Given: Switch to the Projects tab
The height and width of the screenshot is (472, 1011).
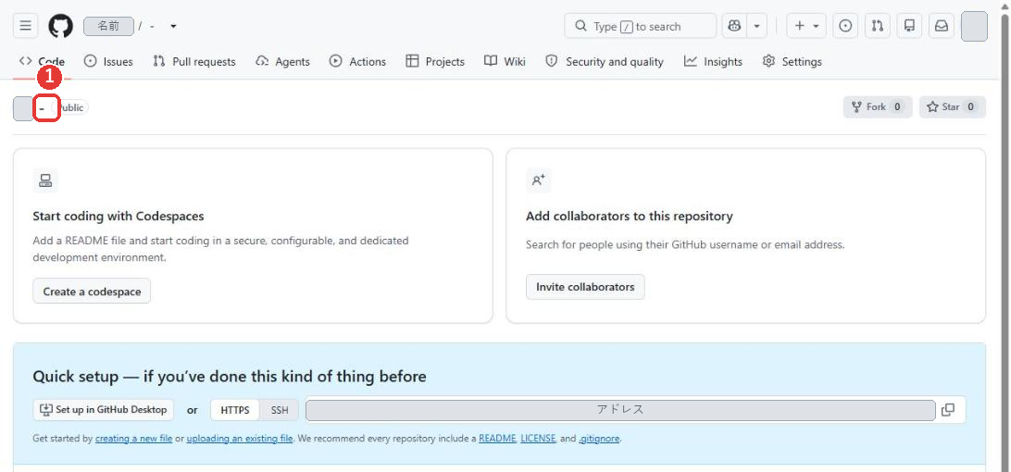Looking at the screenshot, I should 435,61.
